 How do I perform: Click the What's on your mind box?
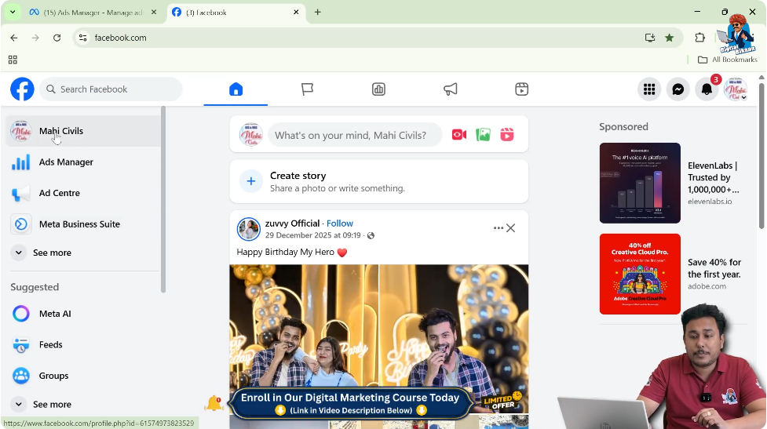pyautogui.click(x=355, y=135)
